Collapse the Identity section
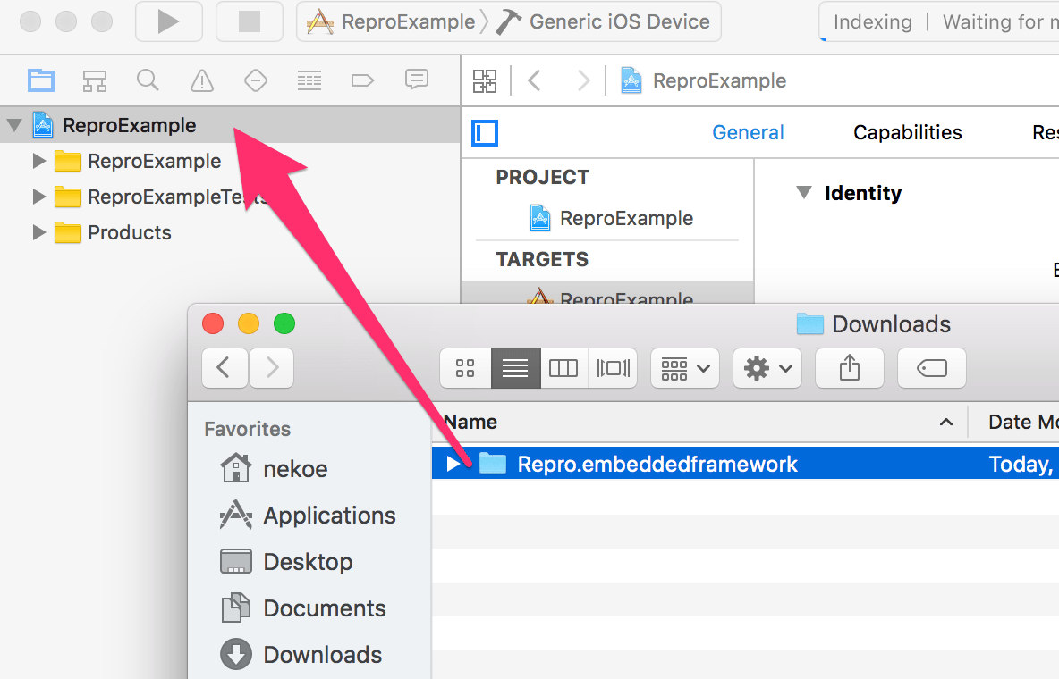This screenshot has width=1059, height=679. 804,192
